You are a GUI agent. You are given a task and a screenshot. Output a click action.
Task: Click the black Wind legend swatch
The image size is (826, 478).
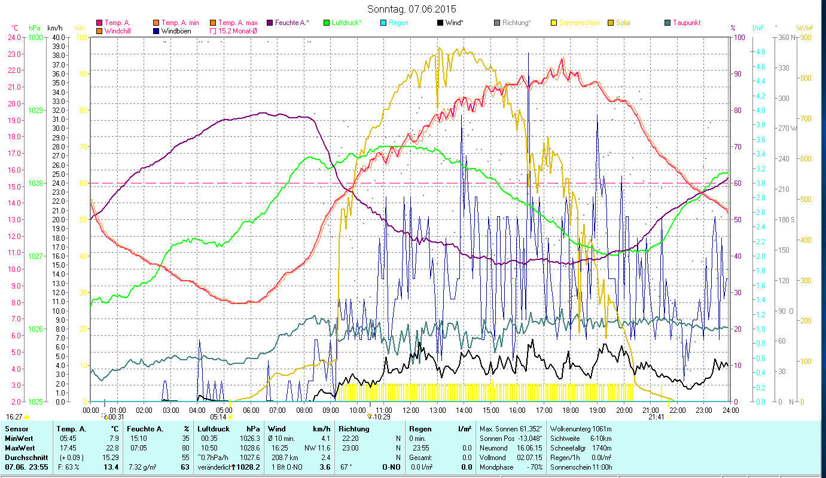coord(440,23)
